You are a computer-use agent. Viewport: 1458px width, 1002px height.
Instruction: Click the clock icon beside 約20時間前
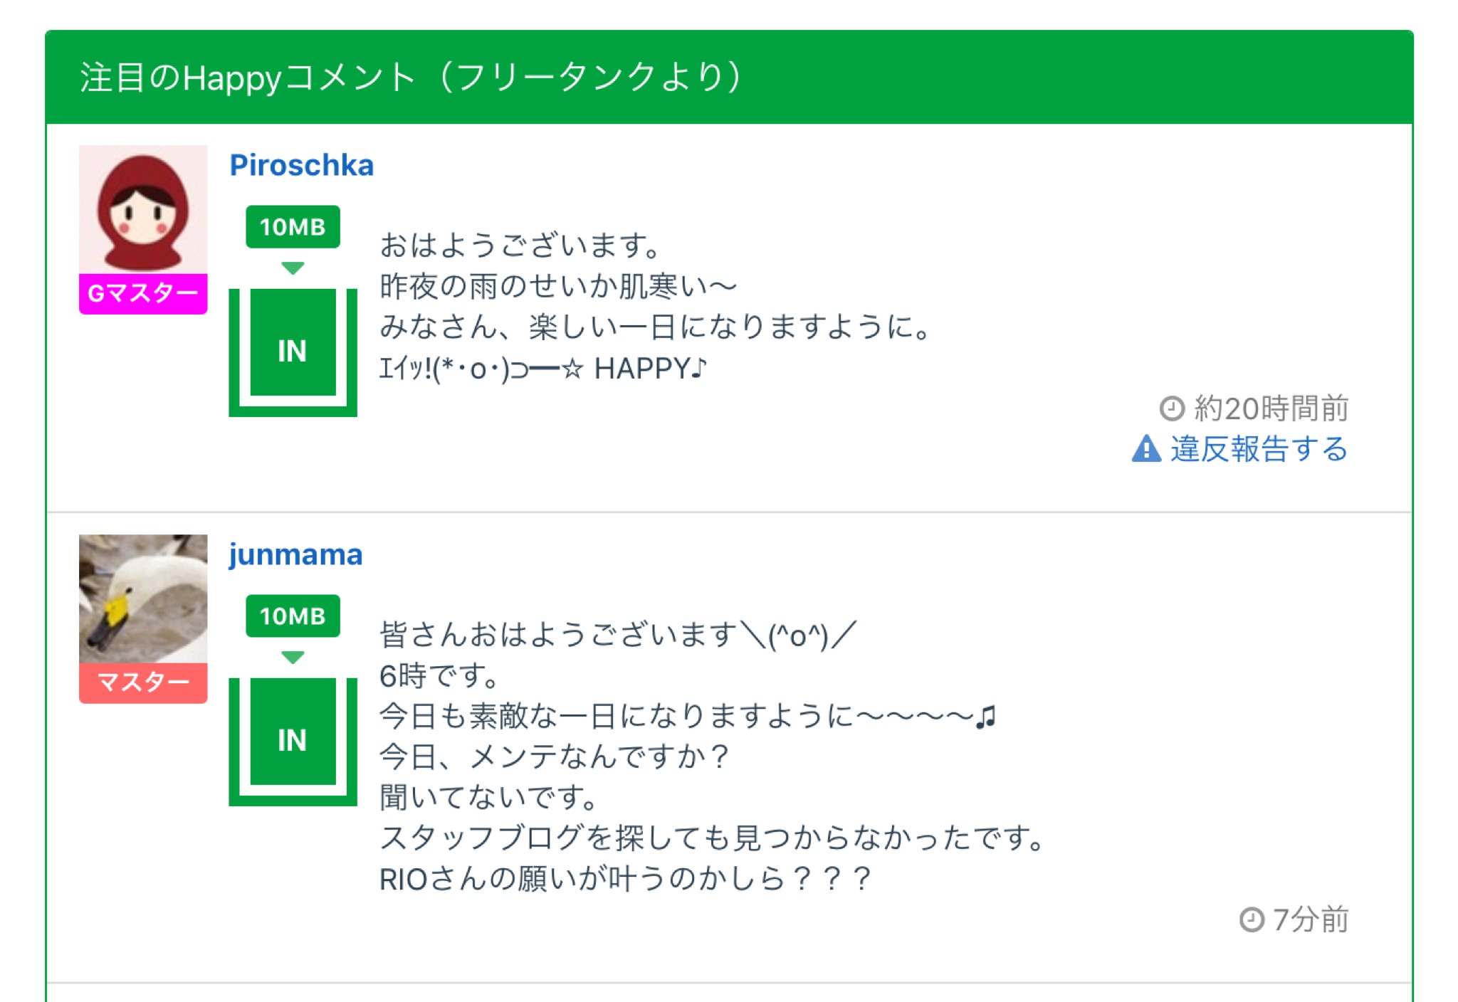[x=1172, y=408]
